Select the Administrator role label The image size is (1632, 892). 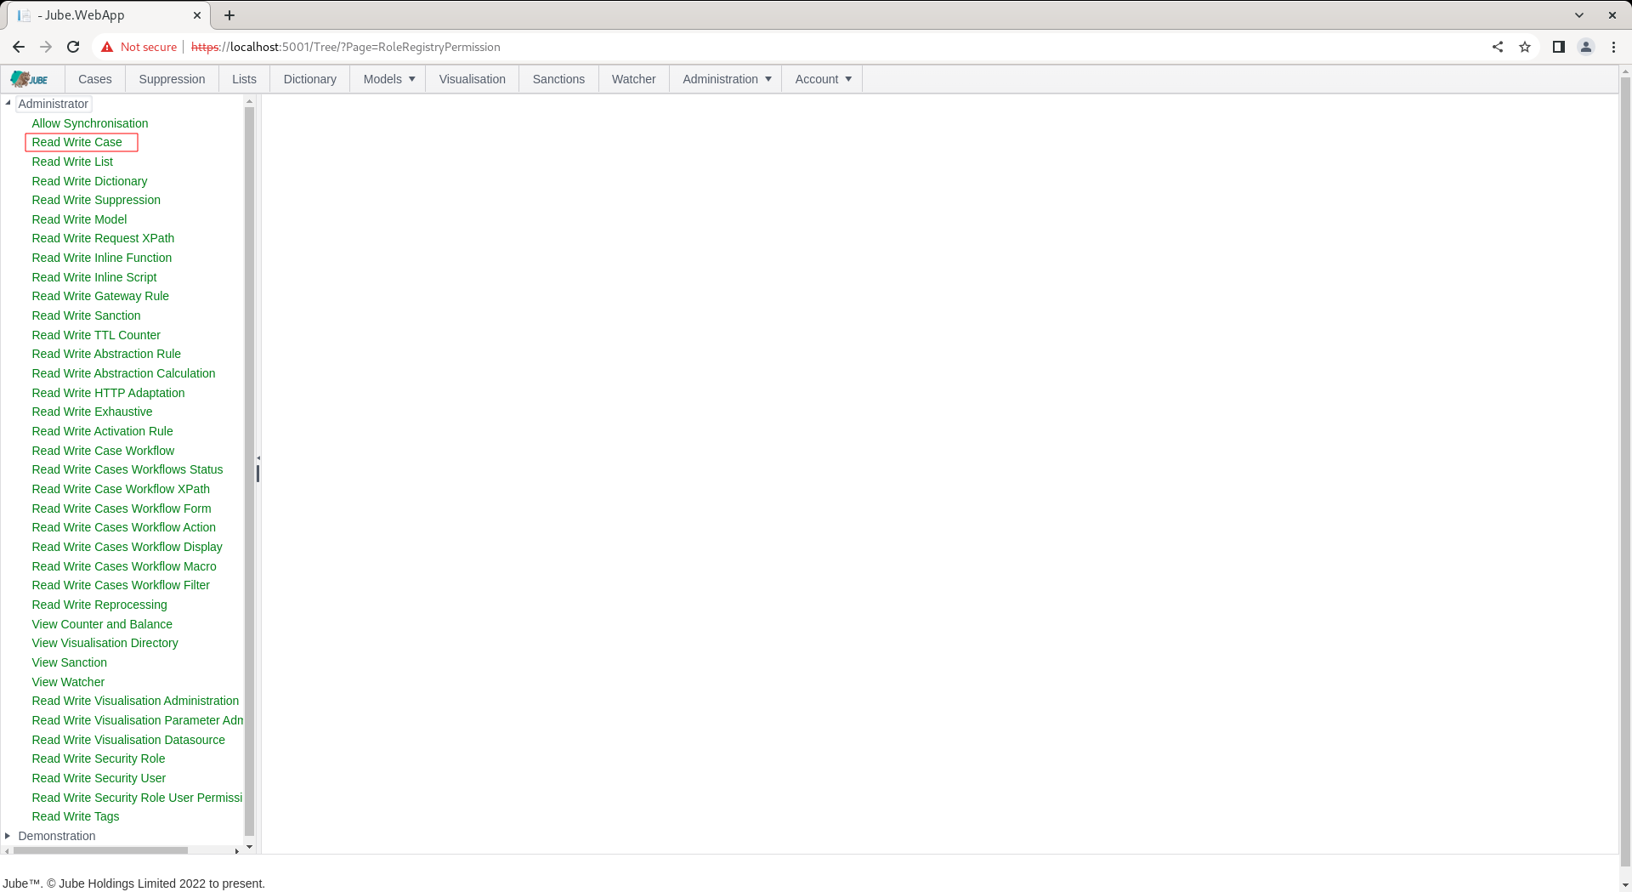click(54, 104)
